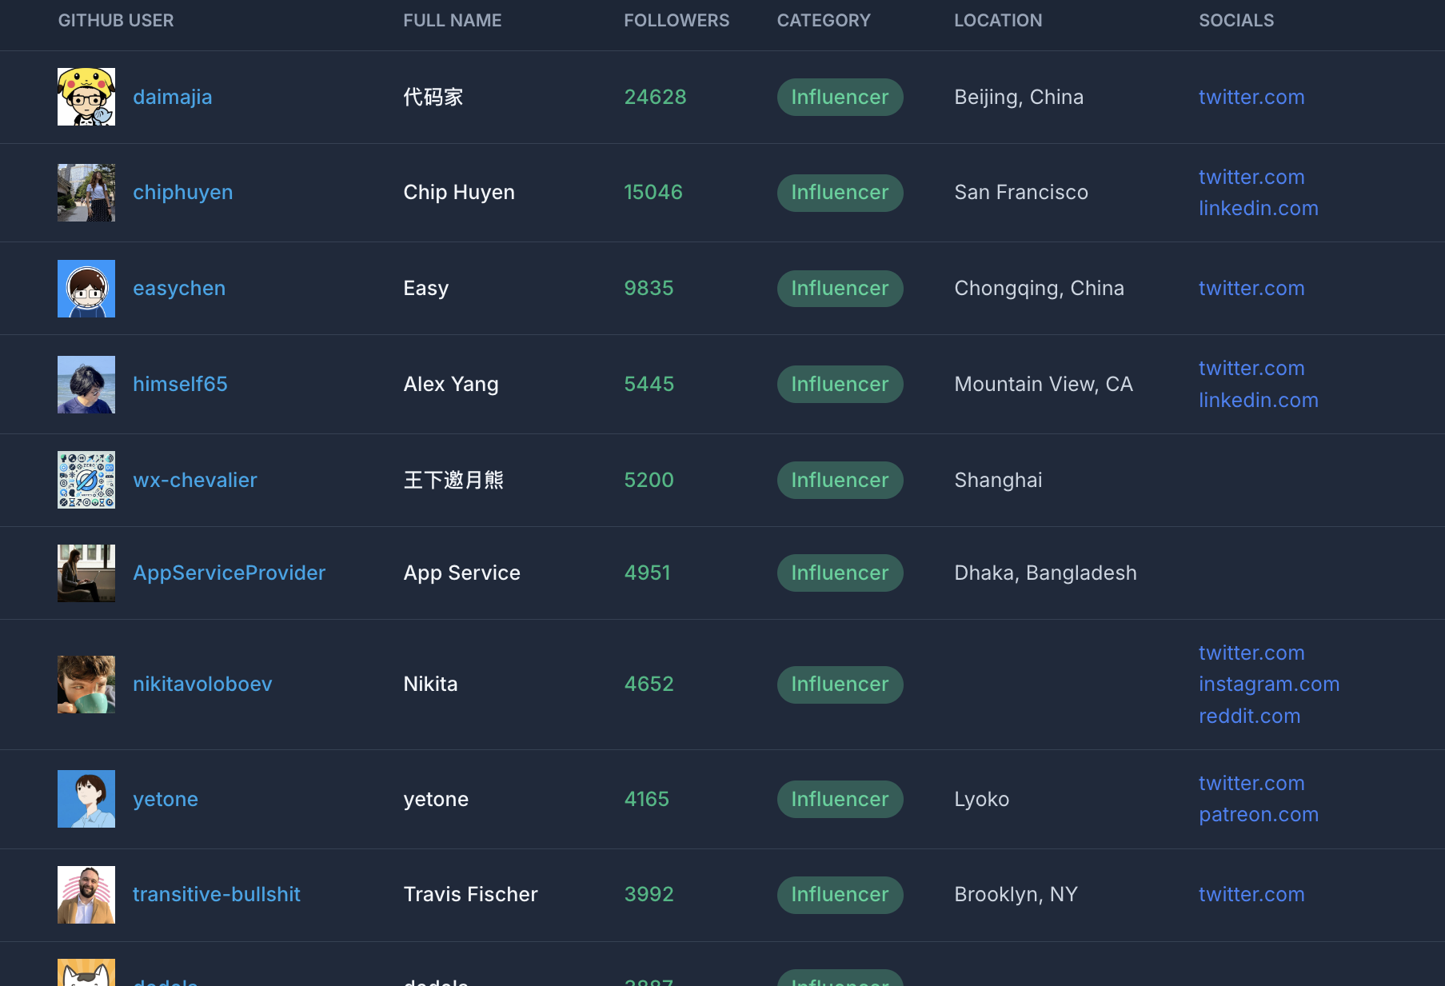Open daimajia's twitter.com link
The width and height of the screenshot is (1445, 986).
click(x=1251, y=98)
